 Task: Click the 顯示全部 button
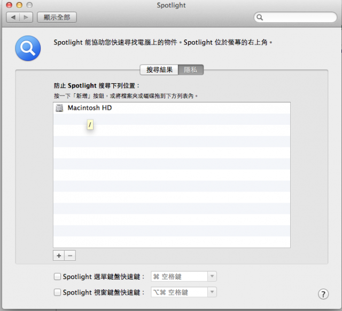click(57, 18)
